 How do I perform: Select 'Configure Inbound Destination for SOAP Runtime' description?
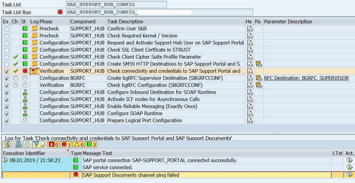point(162,92)
